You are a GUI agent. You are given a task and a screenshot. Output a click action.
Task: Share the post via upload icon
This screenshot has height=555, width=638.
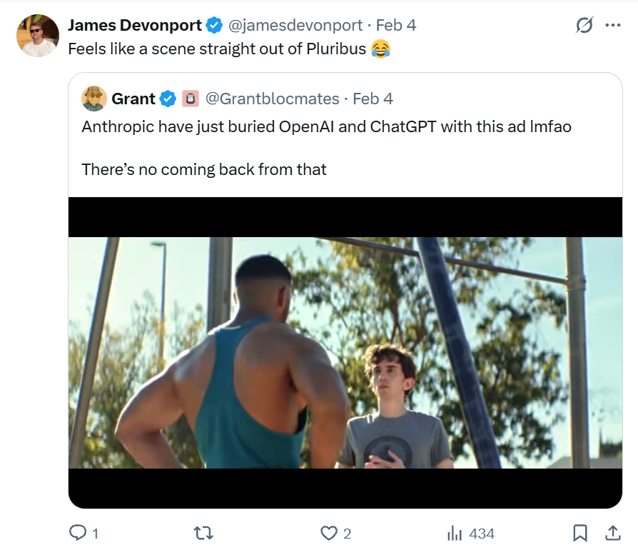(612, 533)
